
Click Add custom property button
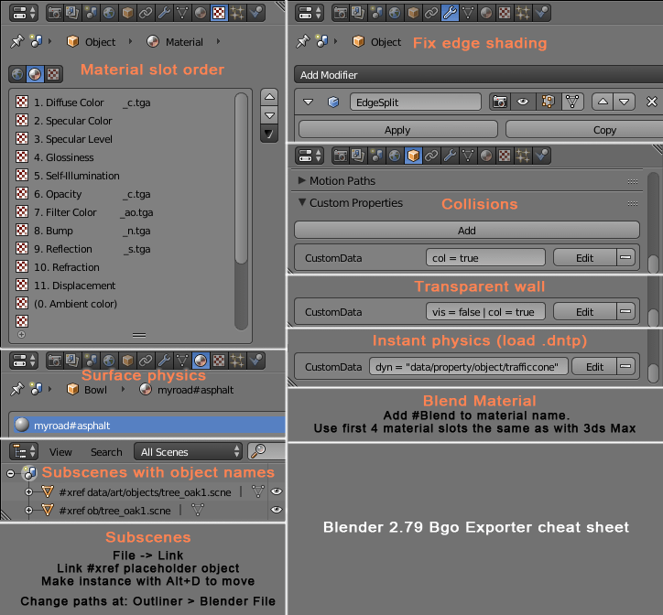[x=466, y=230]
